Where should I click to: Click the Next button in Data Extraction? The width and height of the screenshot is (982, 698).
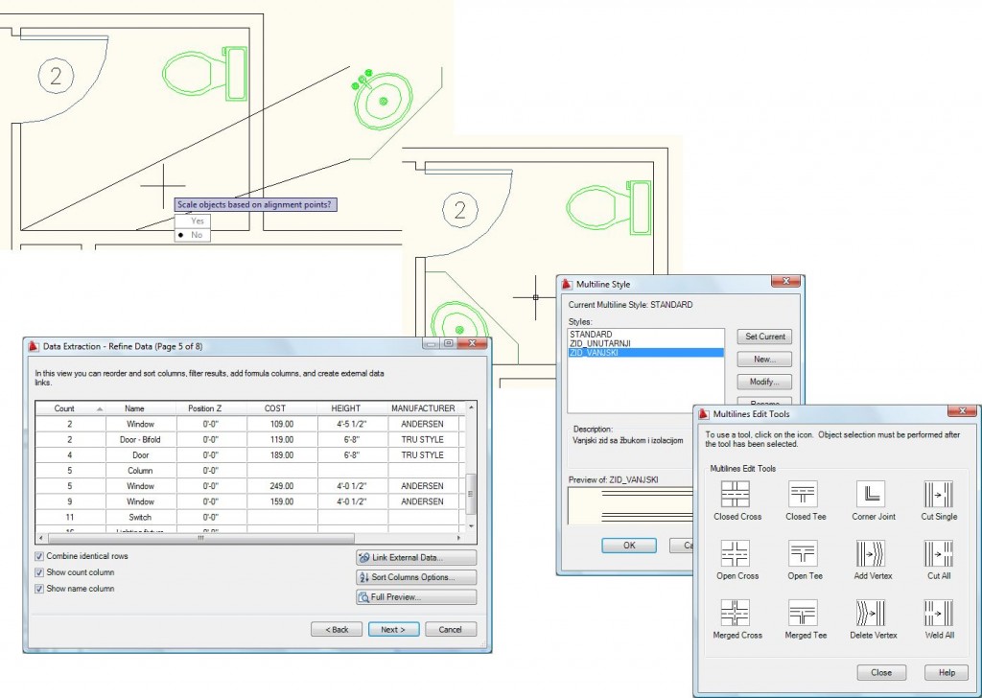[392, 629]
